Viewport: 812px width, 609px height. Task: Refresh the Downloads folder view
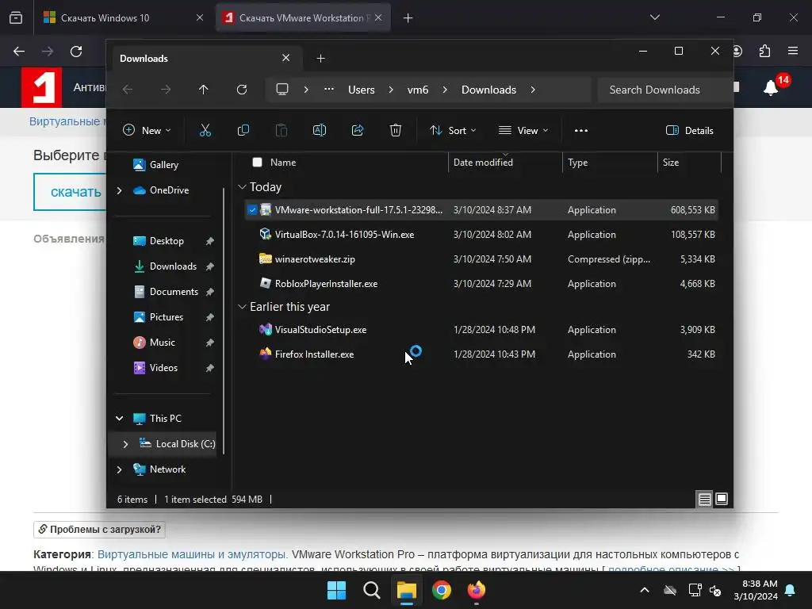pos(242,90)
